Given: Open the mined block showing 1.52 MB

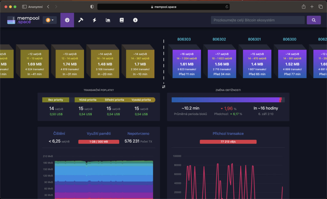Looking at the screenshot, I should 292,64.
